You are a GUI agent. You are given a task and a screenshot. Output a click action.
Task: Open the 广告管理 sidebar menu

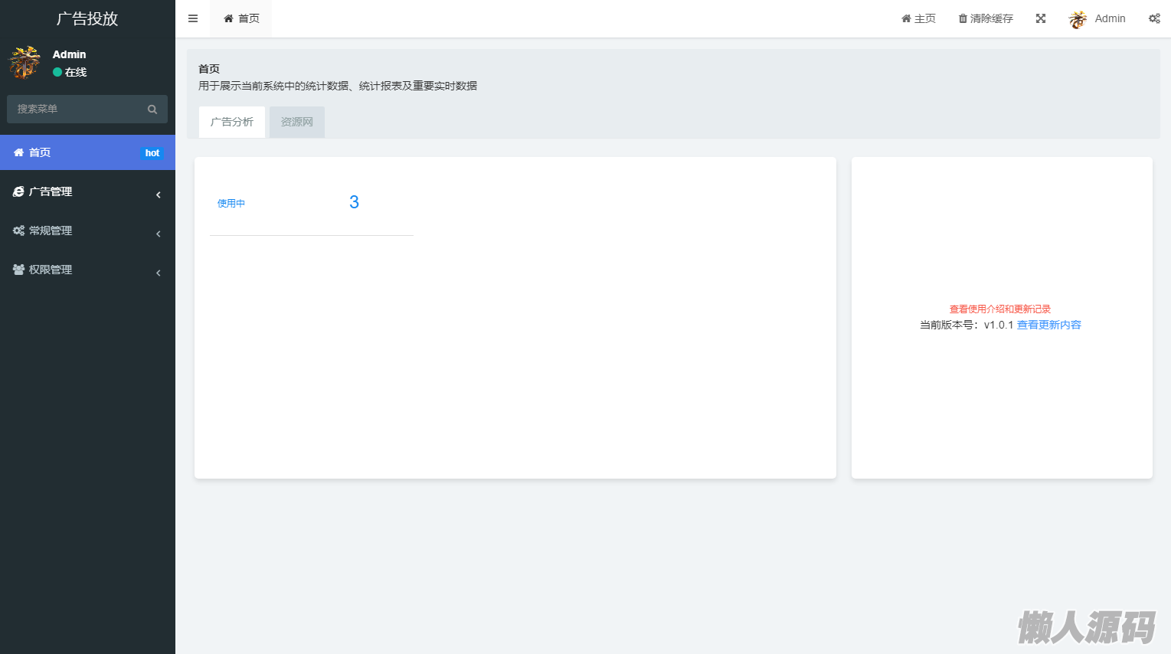click(87, 191)
